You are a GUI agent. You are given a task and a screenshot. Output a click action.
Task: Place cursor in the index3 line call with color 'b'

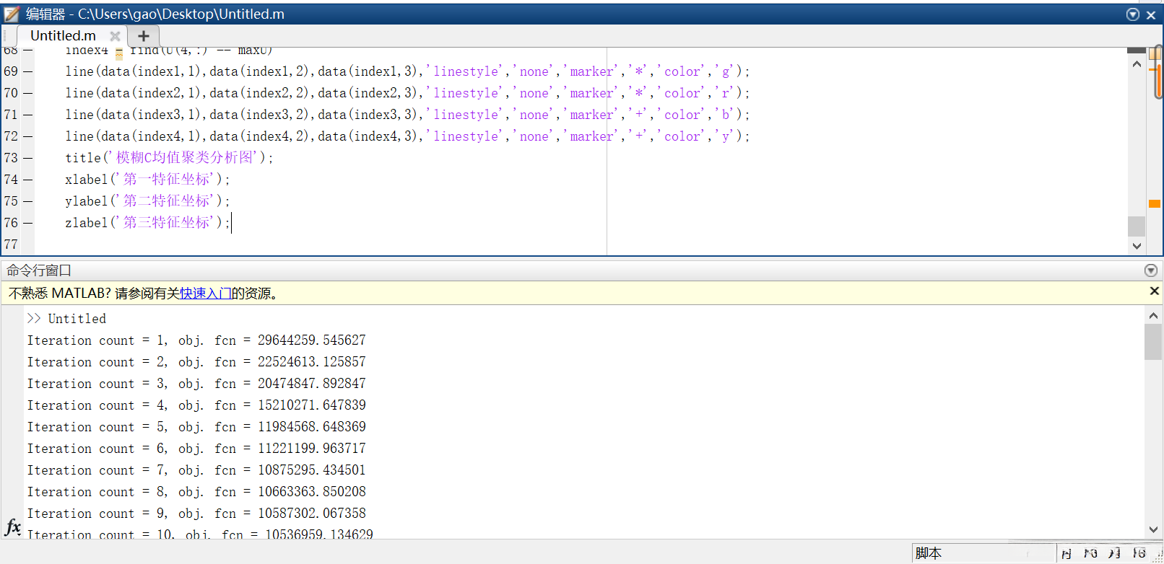point(407,115)
